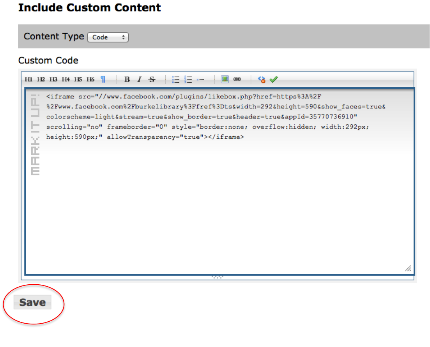Viewport: 430px width, 347px height.
Task: Click the closing '</iframe>' tag text
Action: coord(226,137)
